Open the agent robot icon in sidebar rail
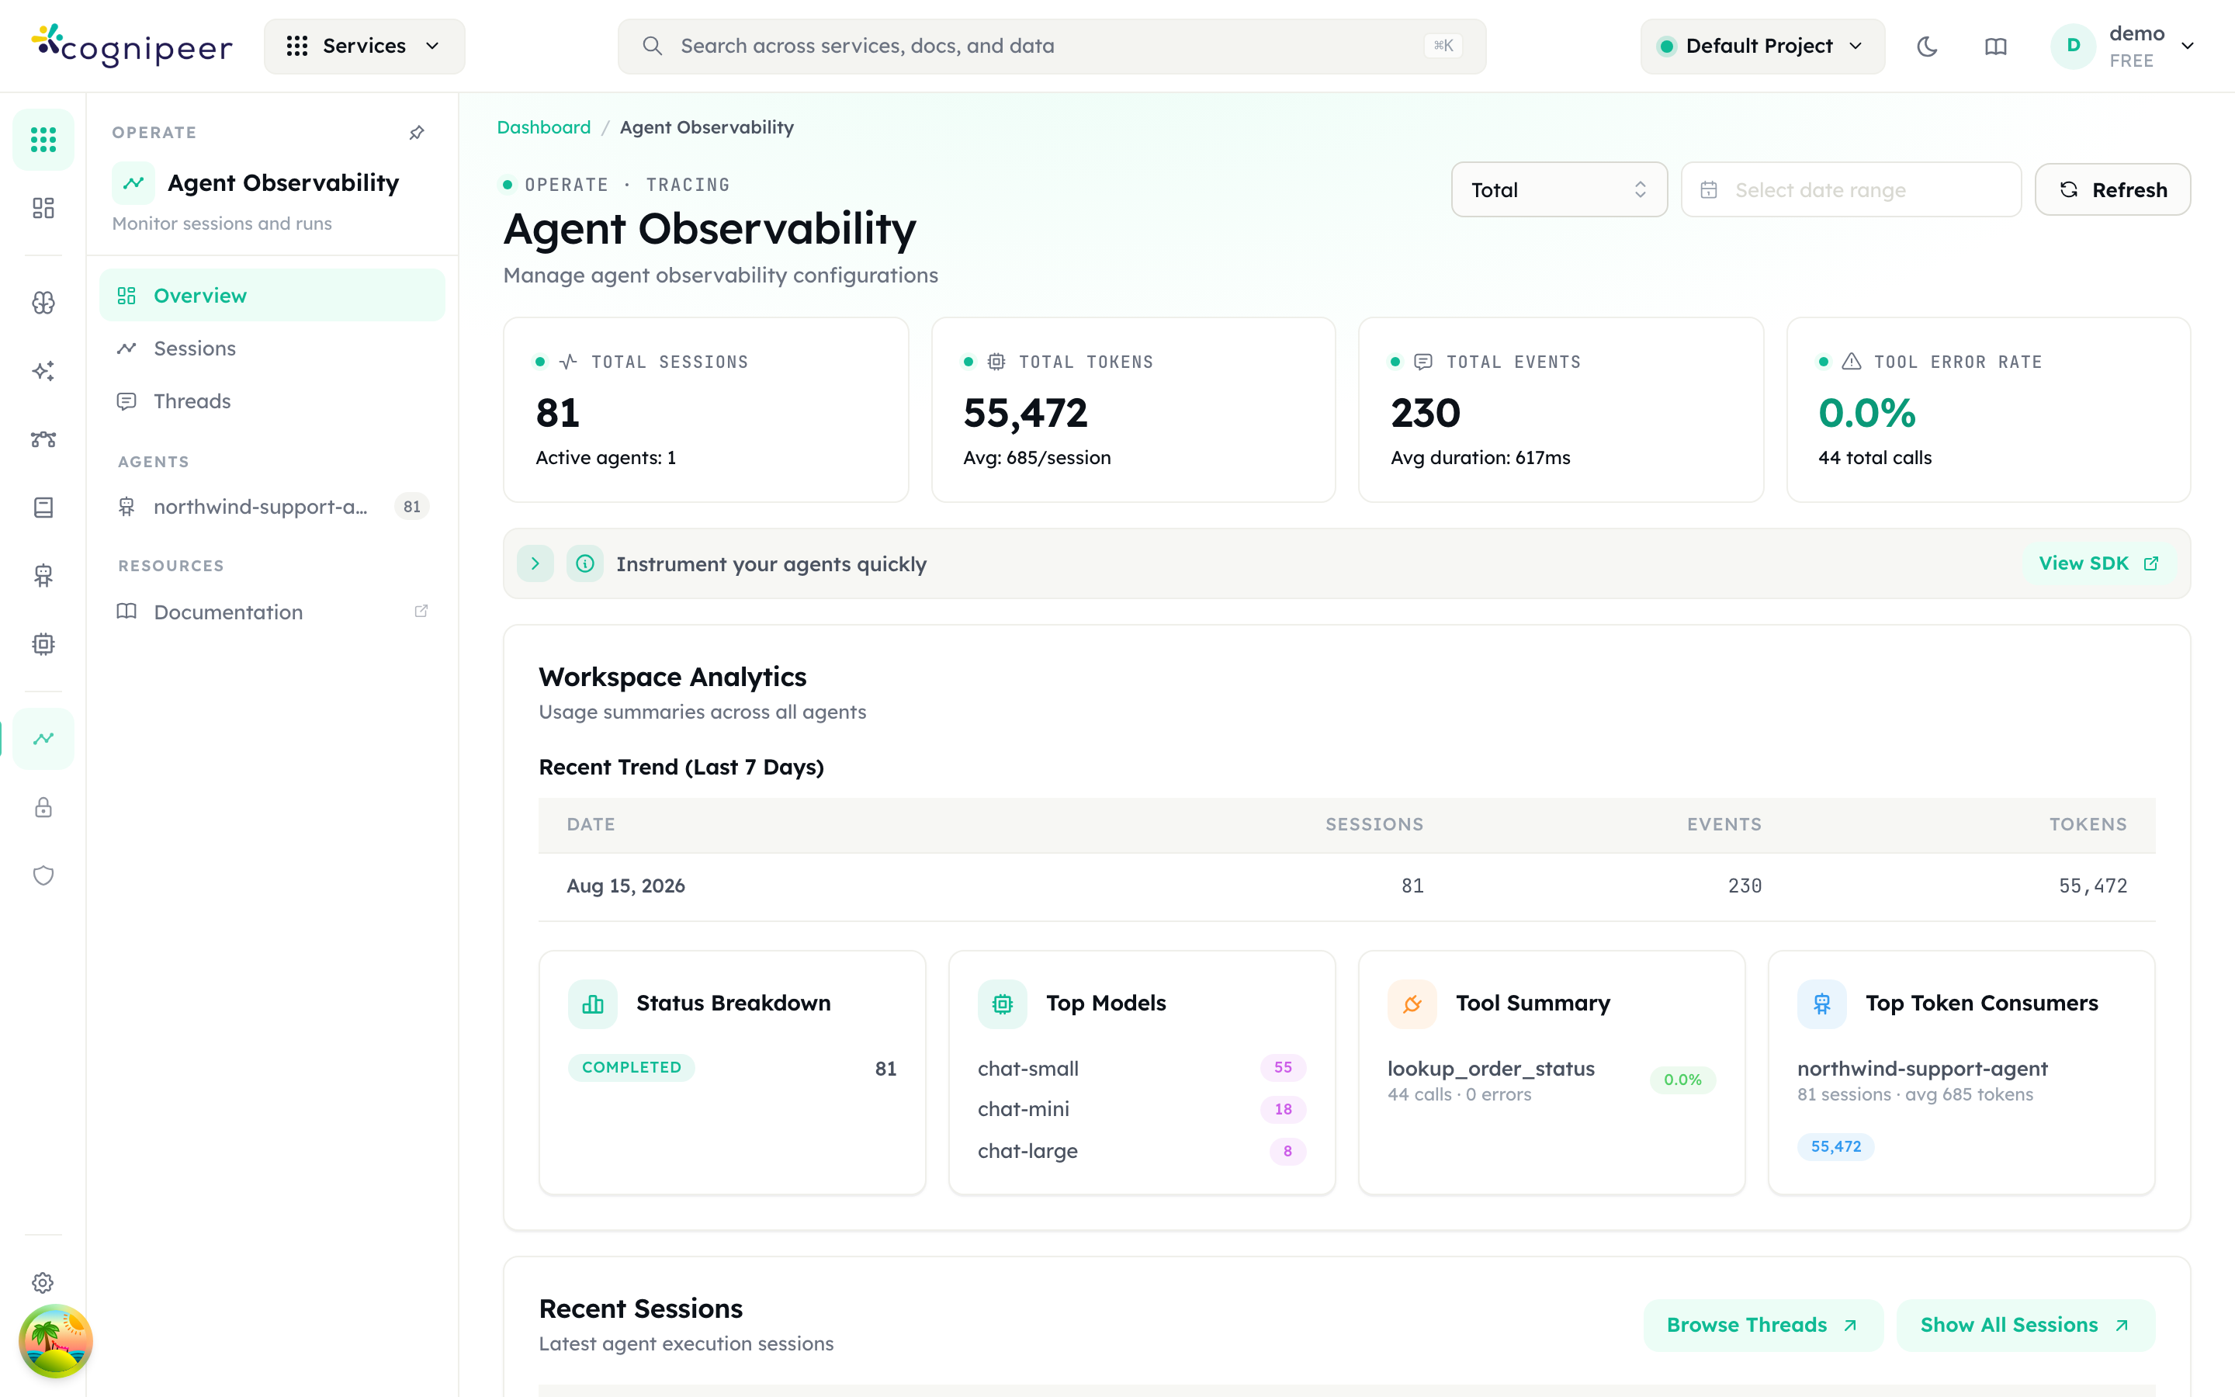The height and width of the screenshot is (1397, 2235). click(43, 576)
